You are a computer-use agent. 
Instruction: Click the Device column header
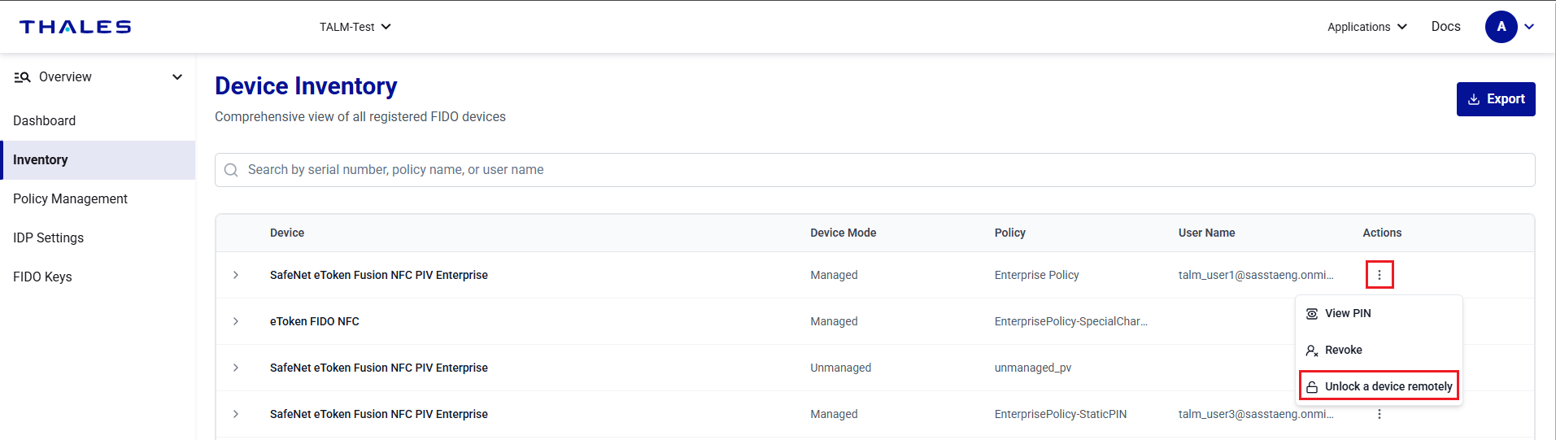(x=287, y=233)
